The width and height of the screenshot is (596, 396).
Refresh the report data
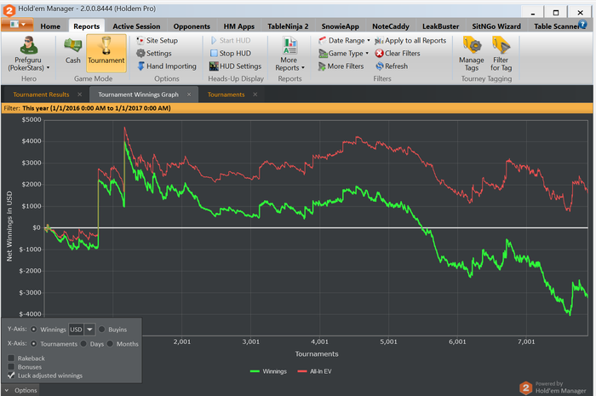(392, 66)
